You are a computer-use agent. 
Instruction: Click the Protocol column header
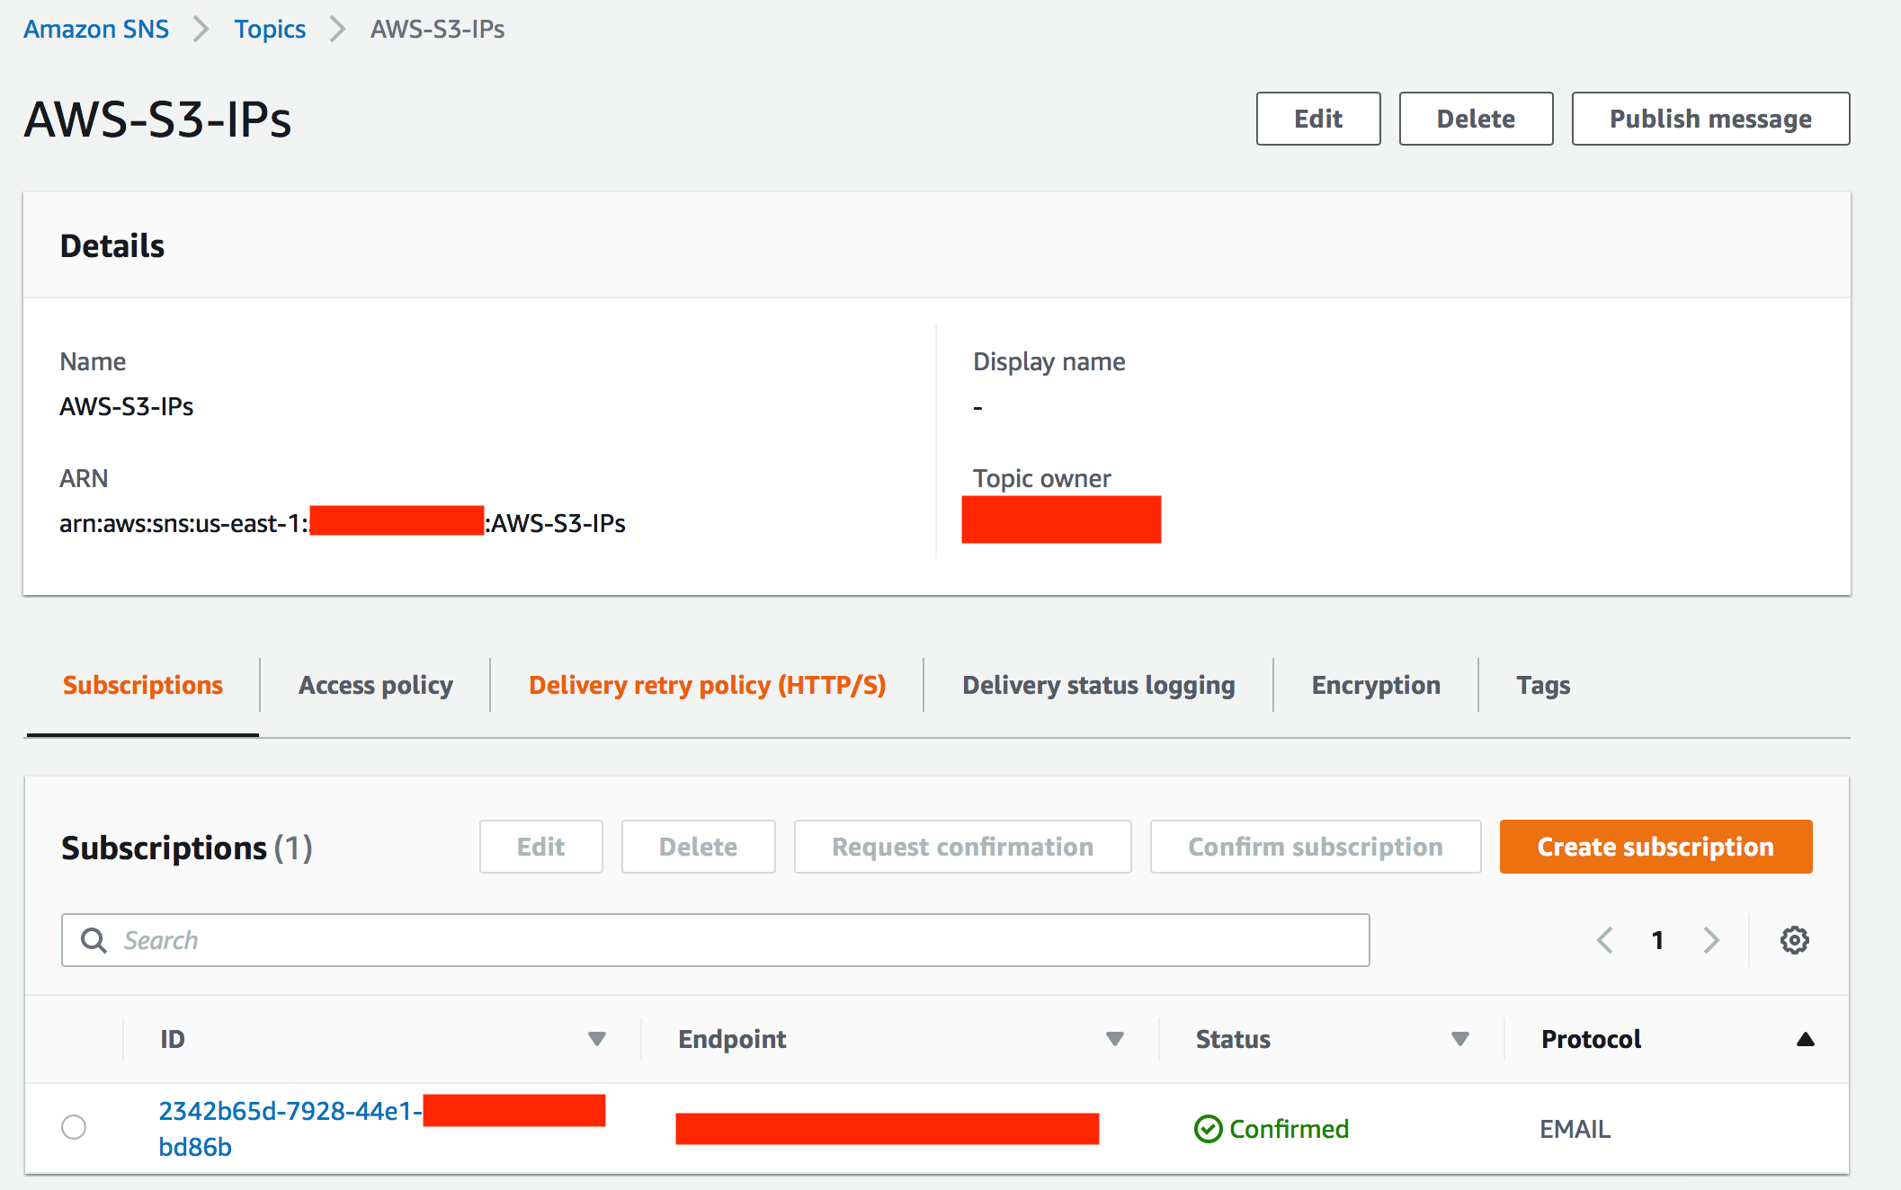pos(1591,1039)
